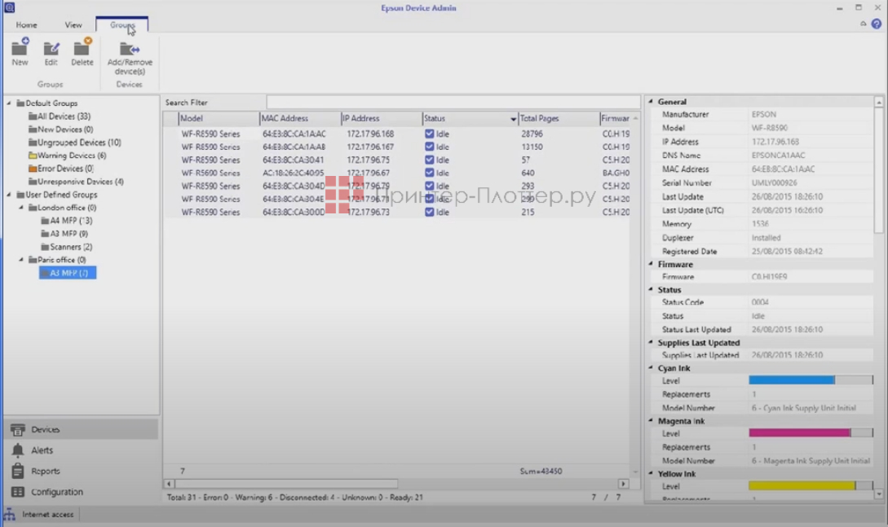Click Add/Remove device(s) icon
The width and height of the screenshot is (888, 527).
[129, 50]
